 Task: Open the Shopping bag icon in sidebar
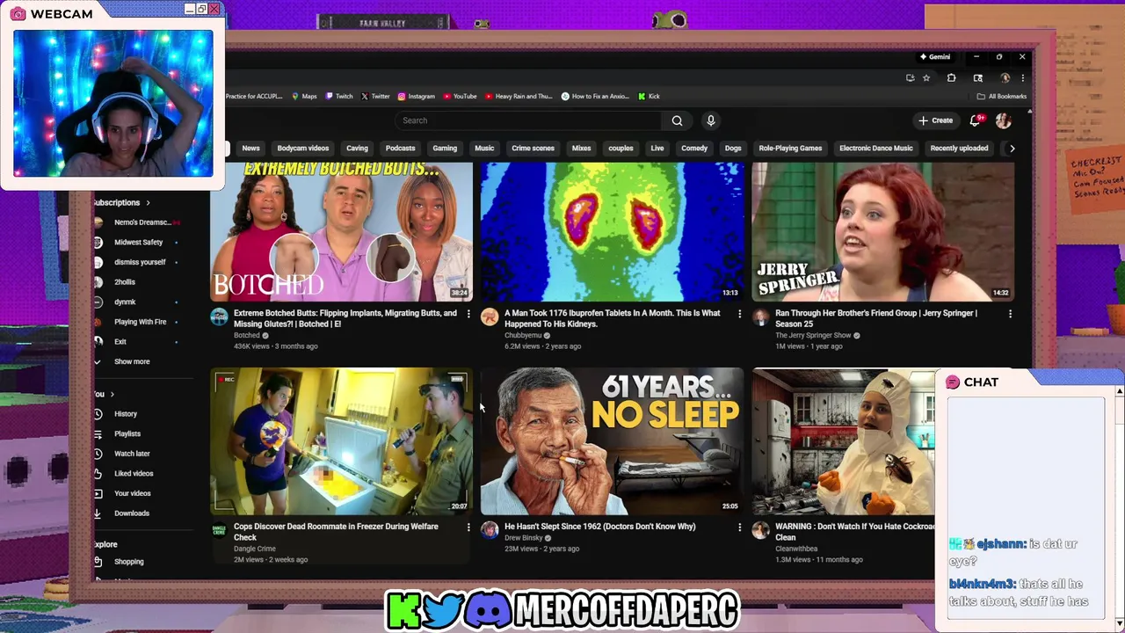point(98,562)
